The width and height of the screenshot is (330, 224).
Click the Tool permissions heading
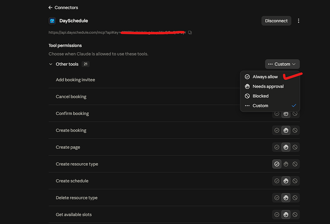[65, 45]
